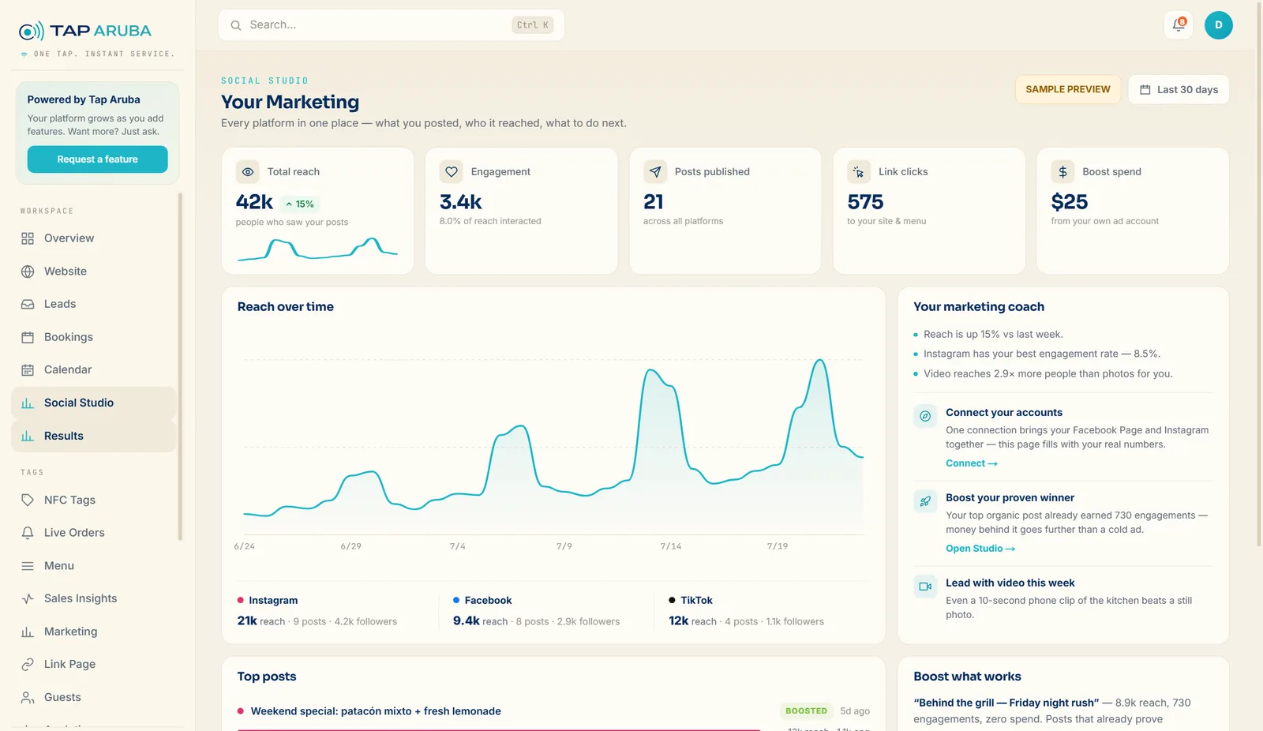Viewport: 1263px width, 731px height.
Task: Click the Total reach eye icon
Action: pyautogui.click(x=248, y=171)
